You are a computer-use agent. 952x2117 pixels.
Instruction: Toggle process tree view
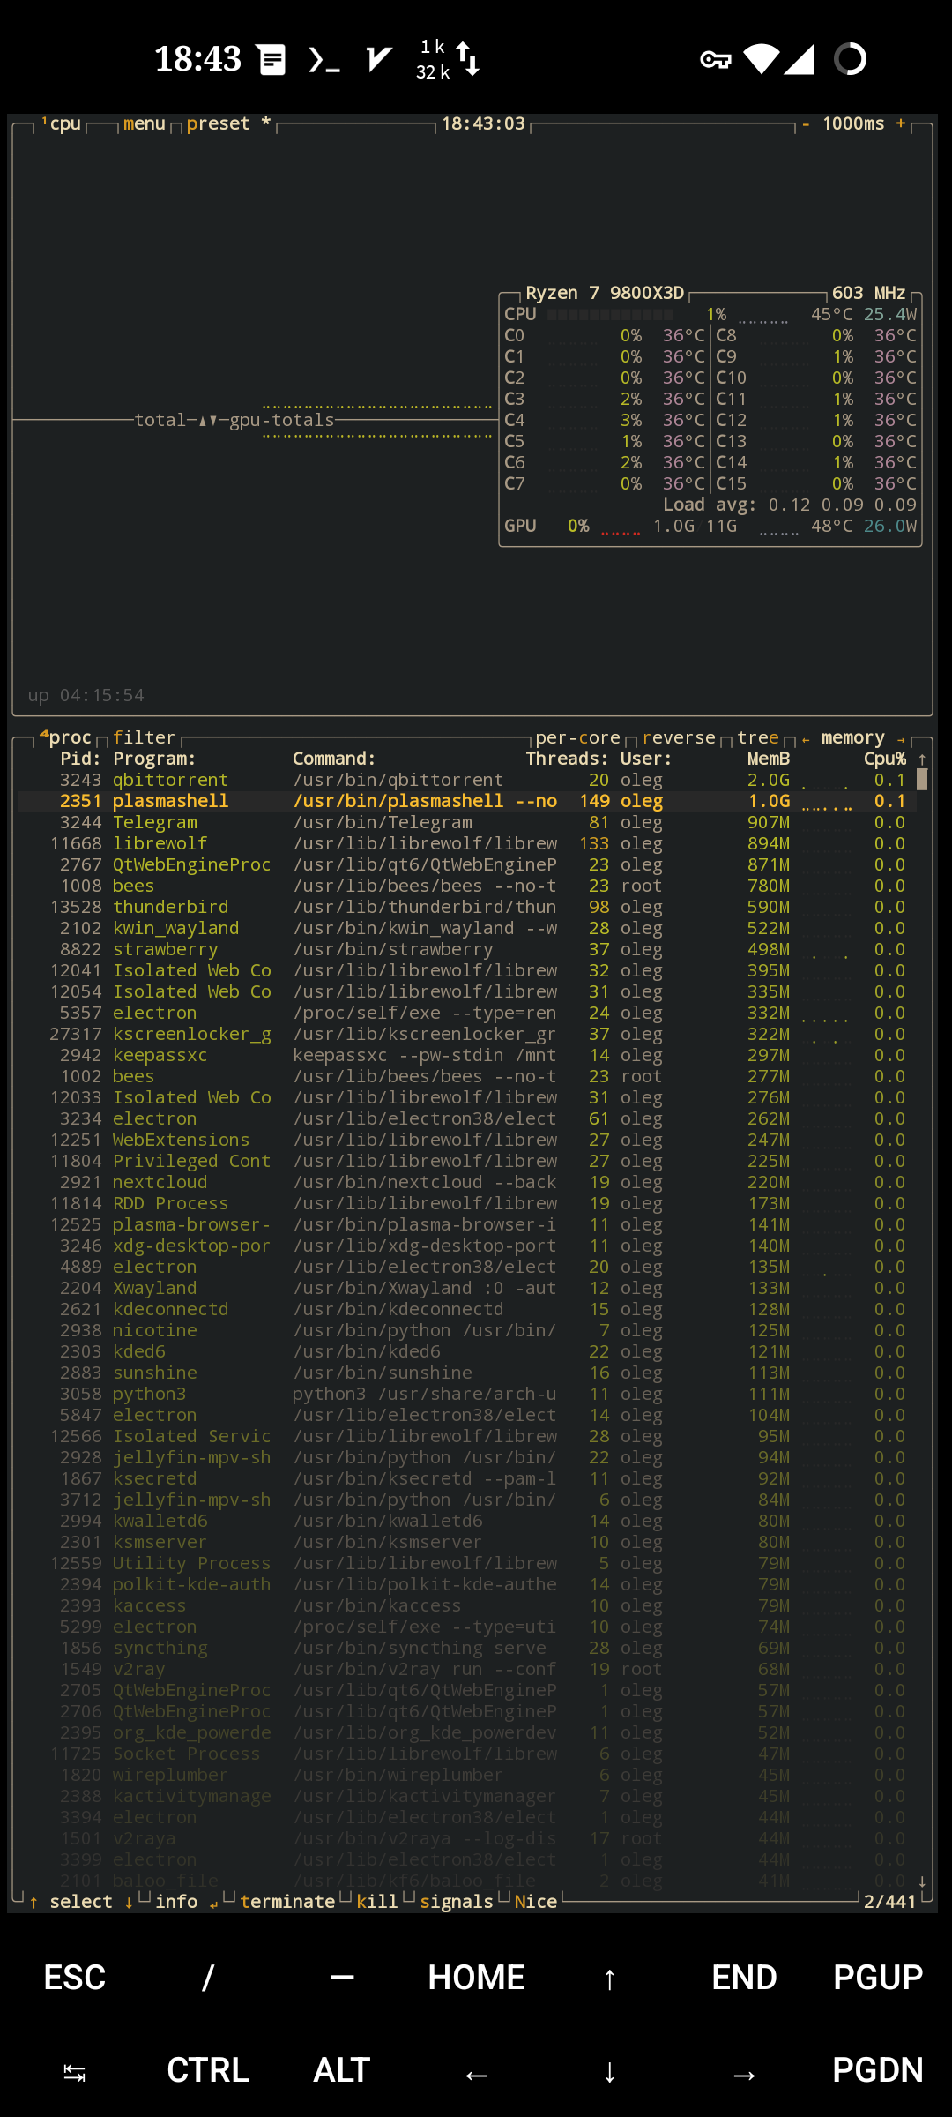coord(758,737)
